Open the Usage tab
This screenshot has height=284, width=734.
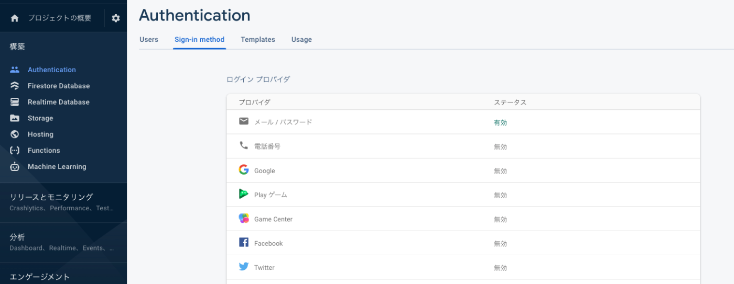point(301,39)
